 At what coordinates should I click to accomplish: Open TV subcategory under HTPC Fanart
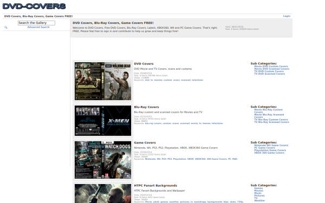coord(256,198)
